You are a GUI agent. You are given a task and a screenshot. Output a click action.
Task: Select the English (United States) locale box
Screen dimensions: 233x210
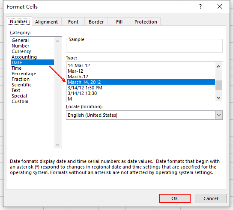click(144, 115)
